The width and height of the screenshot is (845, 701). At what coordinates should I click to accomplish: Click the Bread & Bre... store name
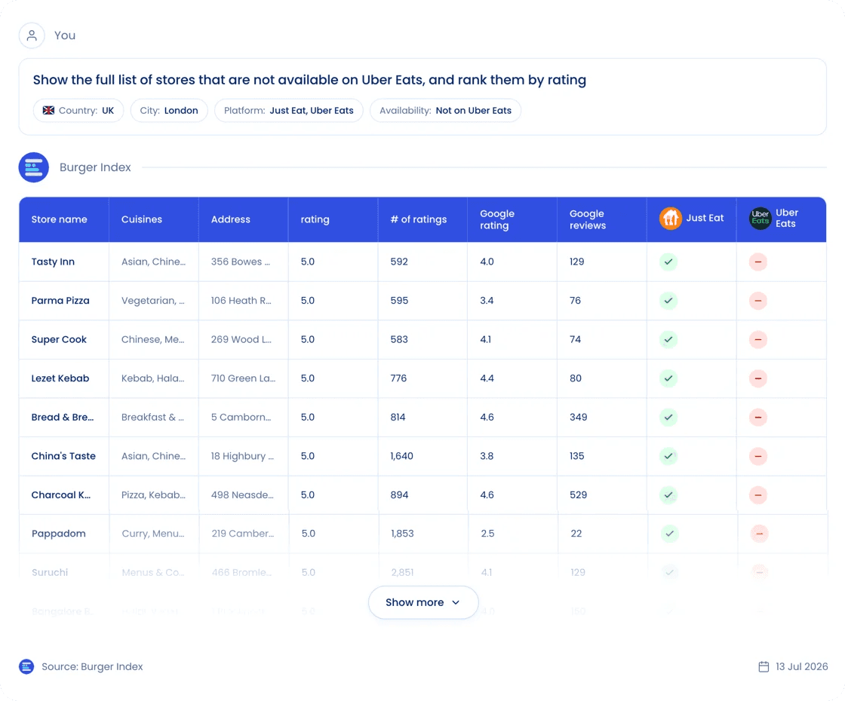coord(63,418)
